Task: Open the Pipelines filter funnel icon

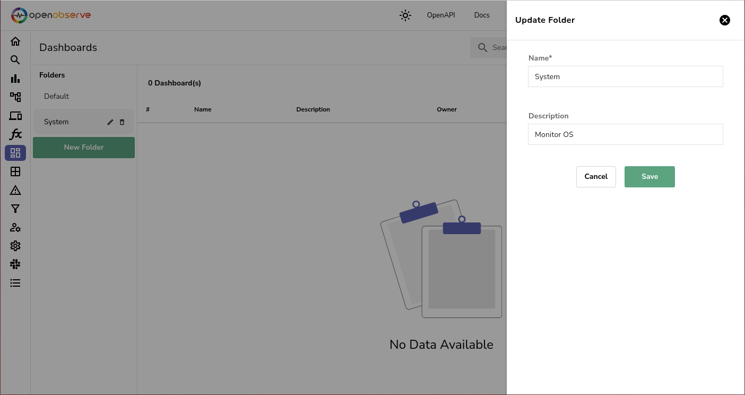Action: (15, 209)
